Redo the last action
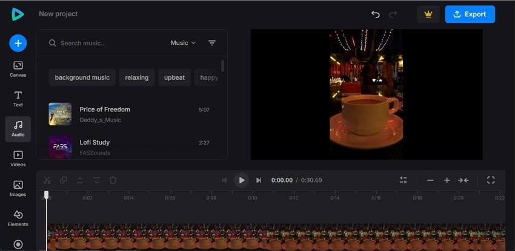The height and width of the screenshot is (251, 515). (393, 15)
